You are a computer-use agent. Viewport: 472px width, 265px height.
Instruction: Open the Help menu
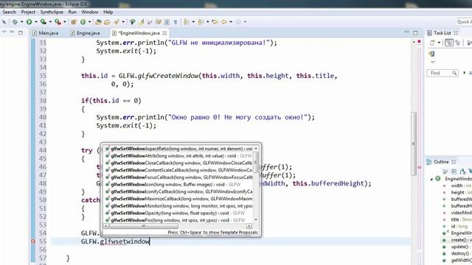pos(108,12)
